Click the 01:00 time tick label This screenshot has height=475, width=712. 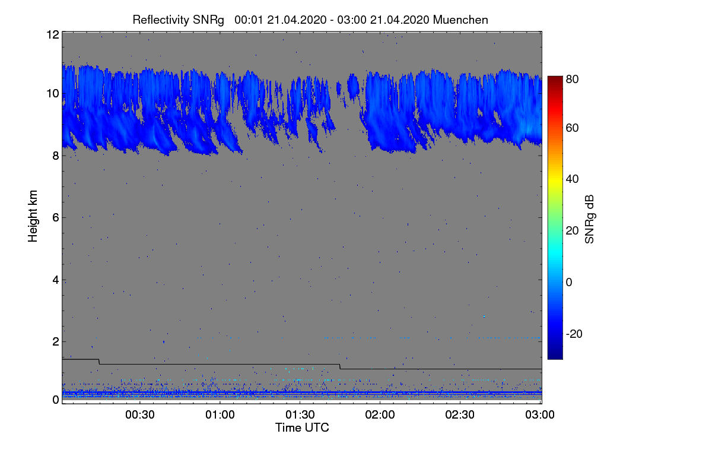point(220,414)
